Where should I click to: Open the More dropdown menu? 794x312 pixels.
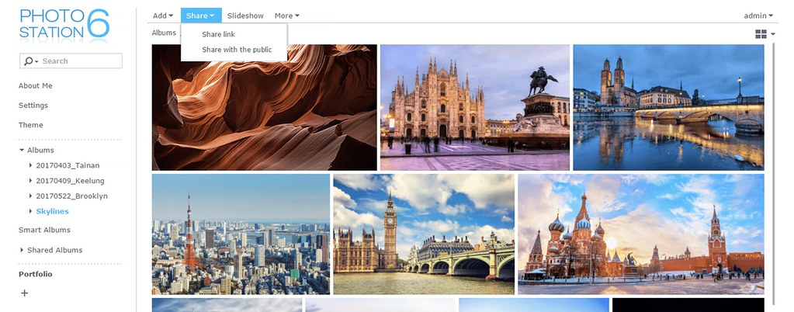click(x=286, y=16)
